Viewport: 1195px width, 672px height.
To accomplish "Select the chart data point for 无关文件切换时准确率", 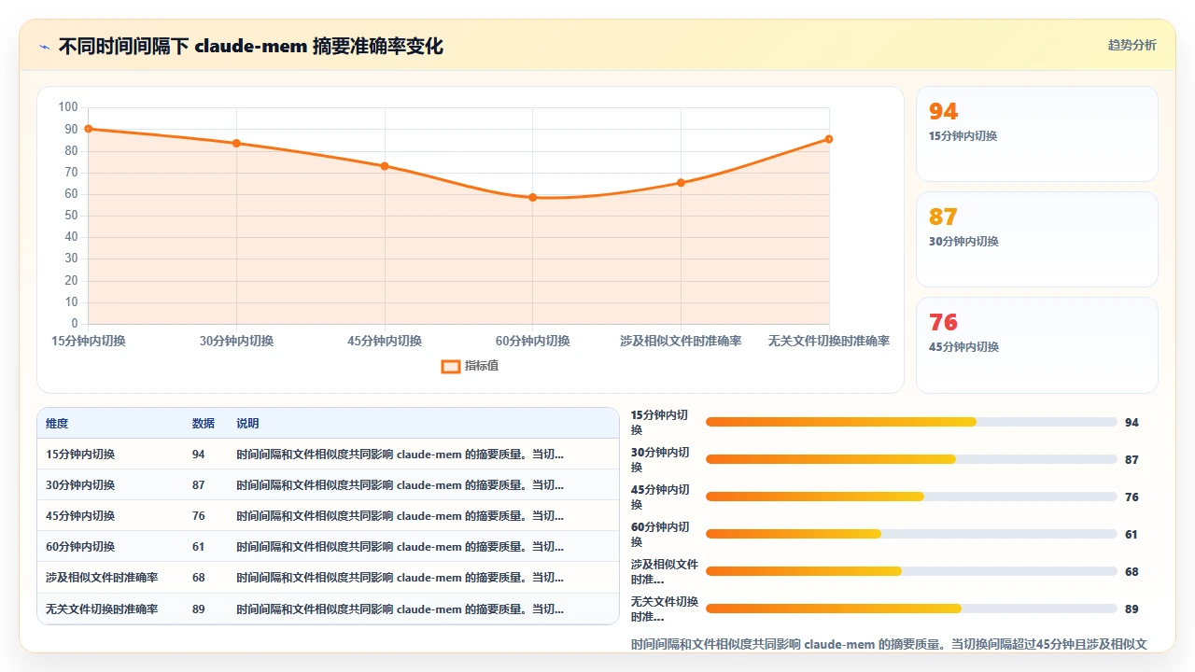I will [x=829, y=139].
